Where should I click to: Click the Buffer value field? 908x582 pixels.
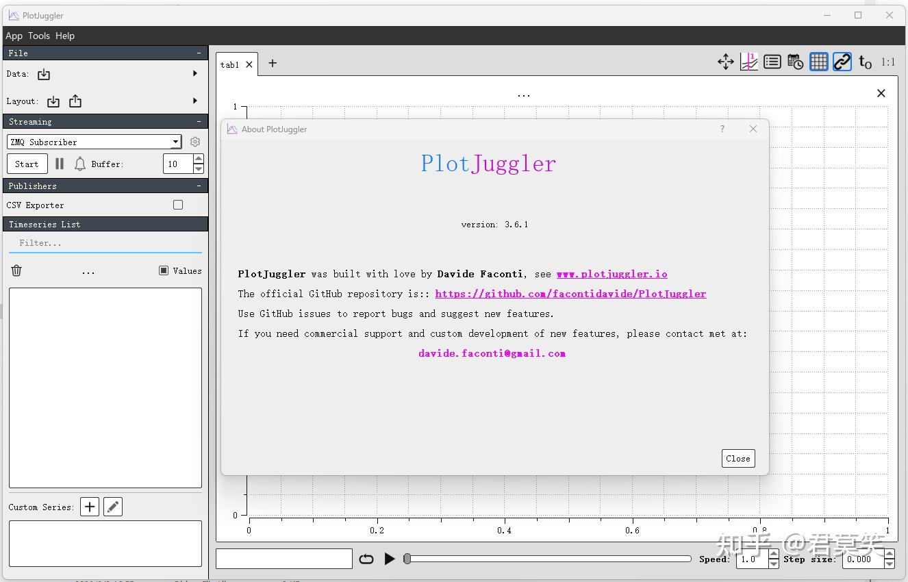click(x=178, y=164)
